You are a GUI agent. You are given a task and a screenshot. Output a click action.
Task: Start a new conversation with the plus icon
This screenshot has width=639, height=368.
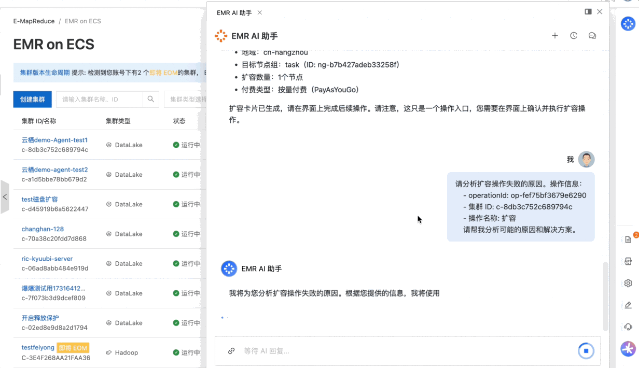pyautogui.click(x=555, y=35)
